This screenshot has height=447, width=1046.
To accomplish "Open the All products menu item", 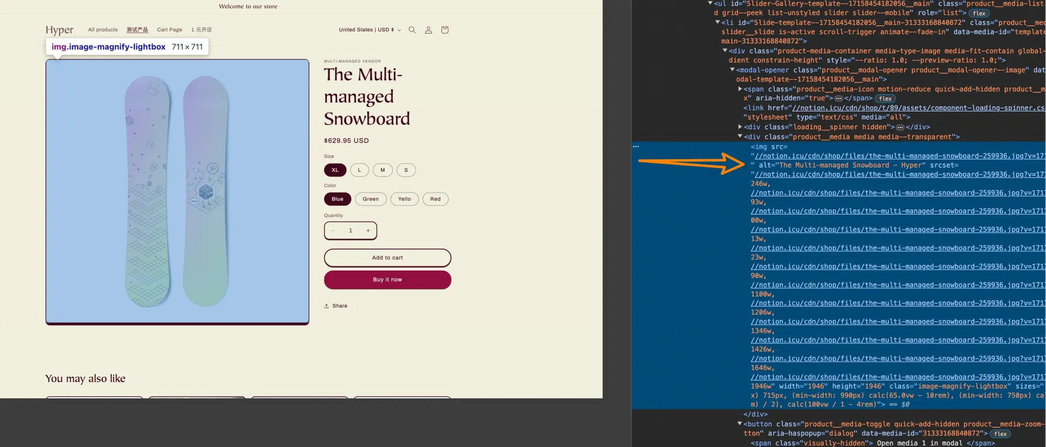I will 103,30.
